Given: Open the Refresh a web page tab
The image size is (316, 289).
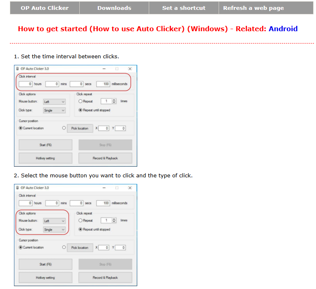Looking at the screenshot, I should pos(266,8).
